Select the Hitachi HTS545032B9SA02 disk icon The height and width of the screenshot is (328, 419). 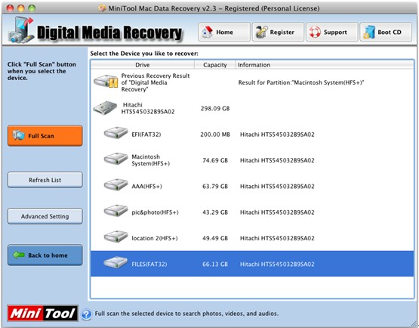[105, 108]
